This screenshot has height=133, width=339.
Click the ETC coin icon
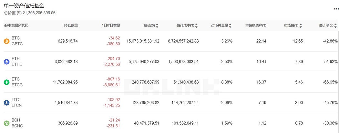pyautogui.click(x=7, y=82)
